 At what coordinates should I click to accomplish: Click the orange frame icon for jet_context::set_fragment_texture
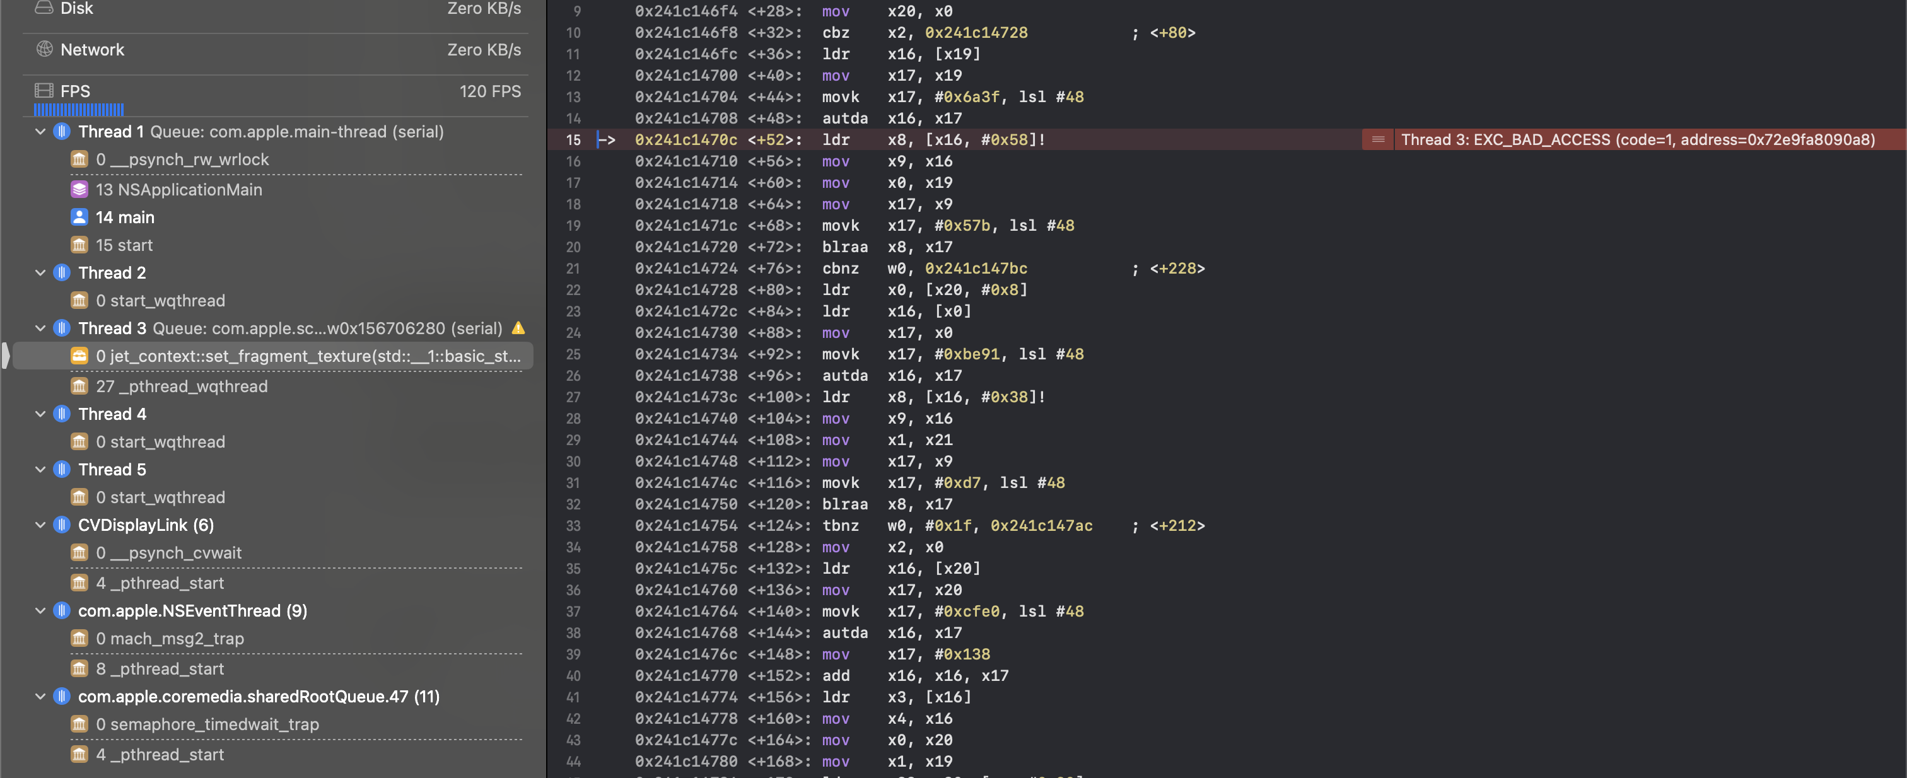click(x=79, y=356)
